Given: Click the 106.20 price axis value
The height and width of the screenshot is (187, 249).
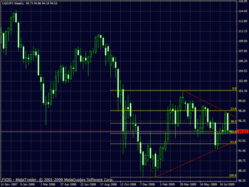Looking at the screenshot, I should pos(243,61).
